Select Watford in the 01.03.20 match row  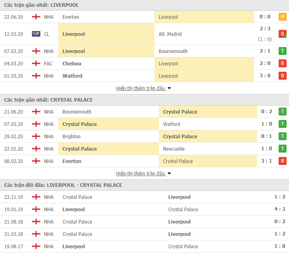72,76
